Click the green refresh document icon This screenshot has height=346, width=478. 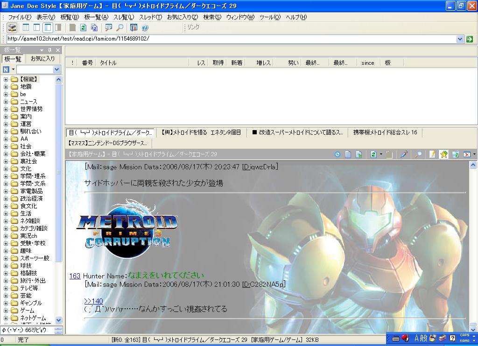[x=83, y=28]
